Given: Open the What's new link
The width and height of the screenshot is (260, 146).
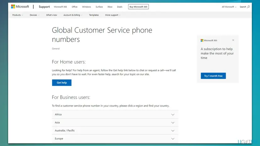Looking at the screenshot, I should [51, 15].
